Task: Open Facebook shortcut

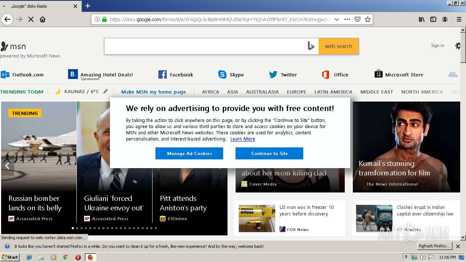Action: (176, 75)
